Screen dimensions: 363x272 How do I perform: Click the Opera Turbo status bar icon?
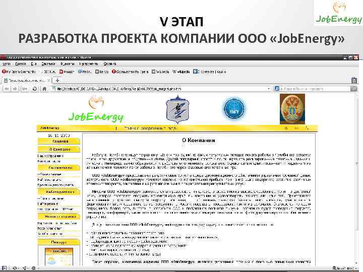[x=34, y=268]
